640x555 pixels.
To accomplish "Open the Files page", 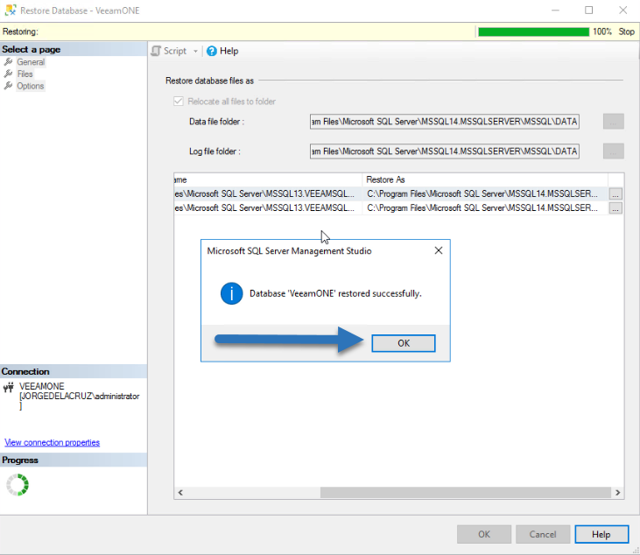I will pos(25,74).
